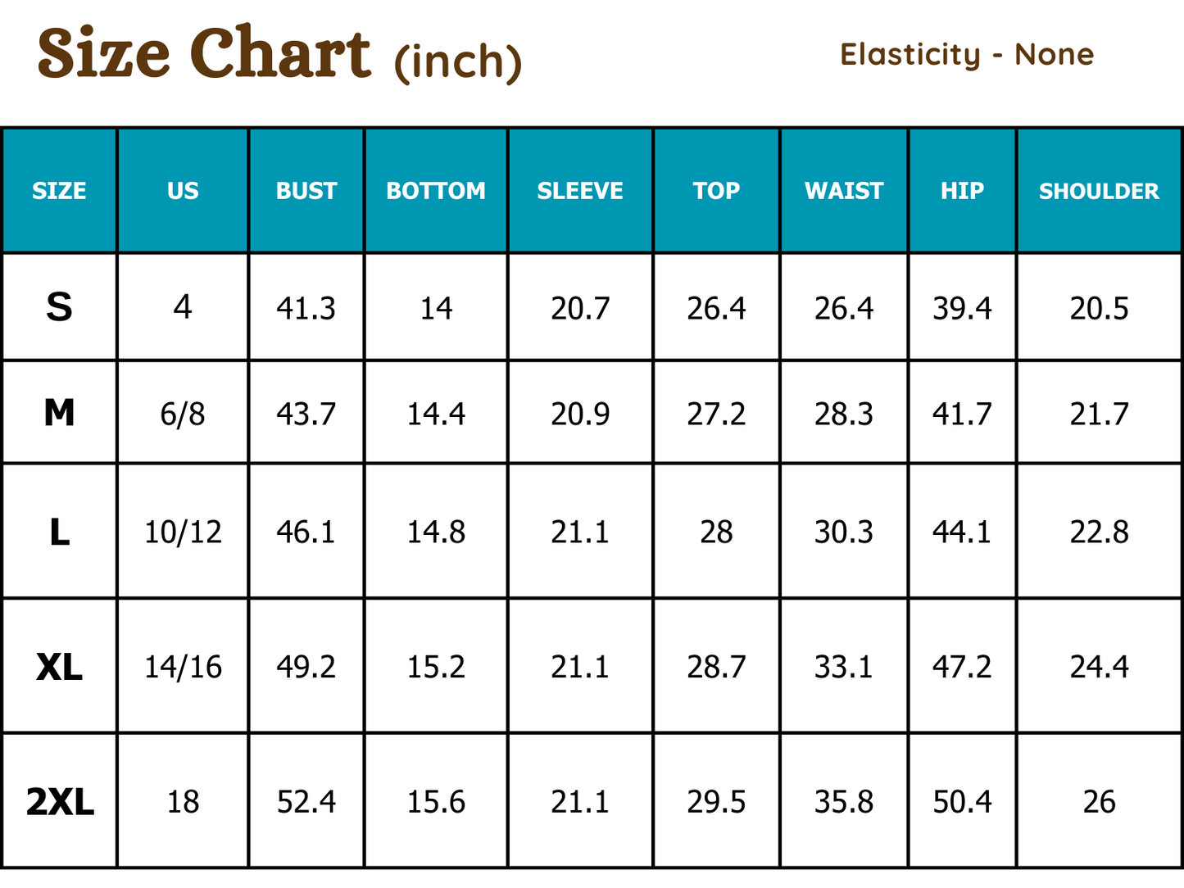Image resolution: width=1184 pixels, height=888 pixels.
Task: Click the "(inch)" unit text
Action: coord(458,61)
